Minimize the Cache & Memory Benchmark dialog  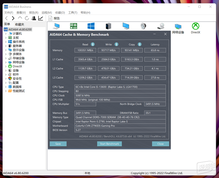point(154,34)
